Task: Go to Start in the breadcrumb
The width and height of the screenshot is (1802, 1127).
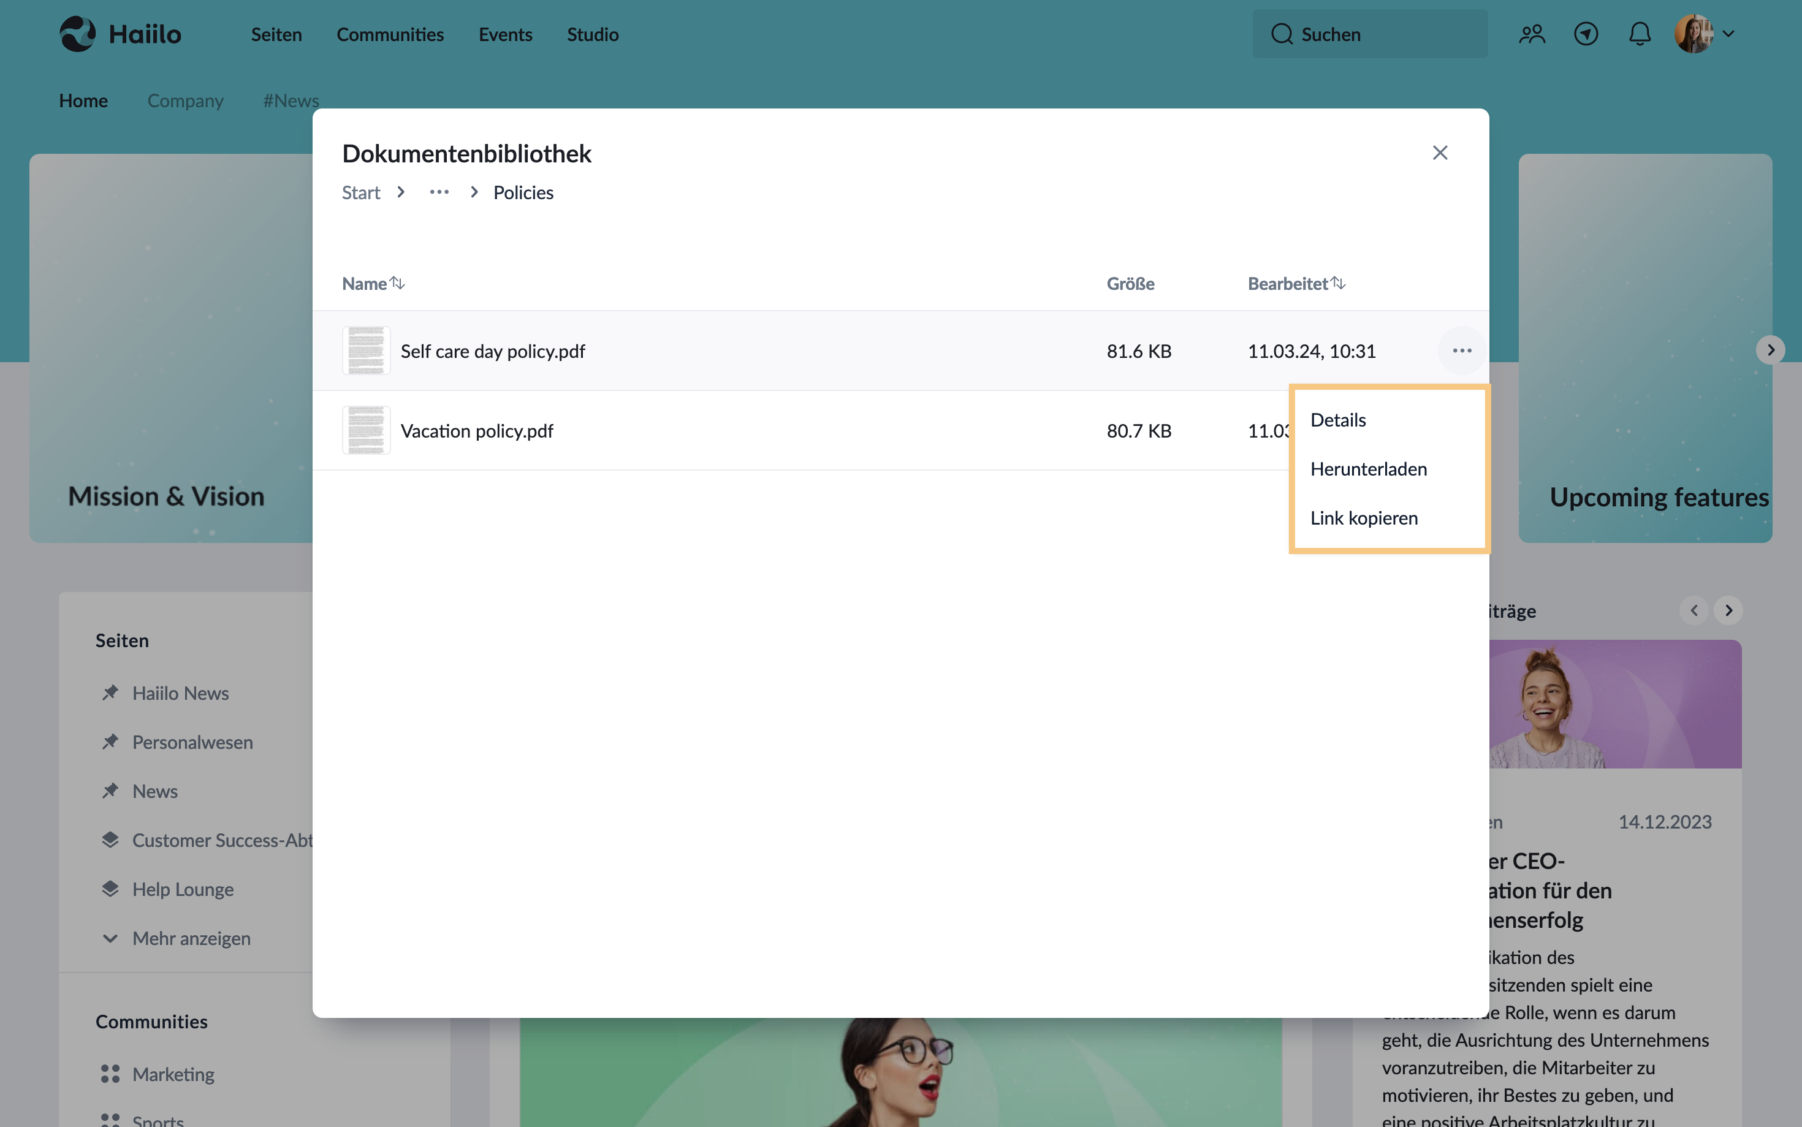Action: tap(360, 192)
